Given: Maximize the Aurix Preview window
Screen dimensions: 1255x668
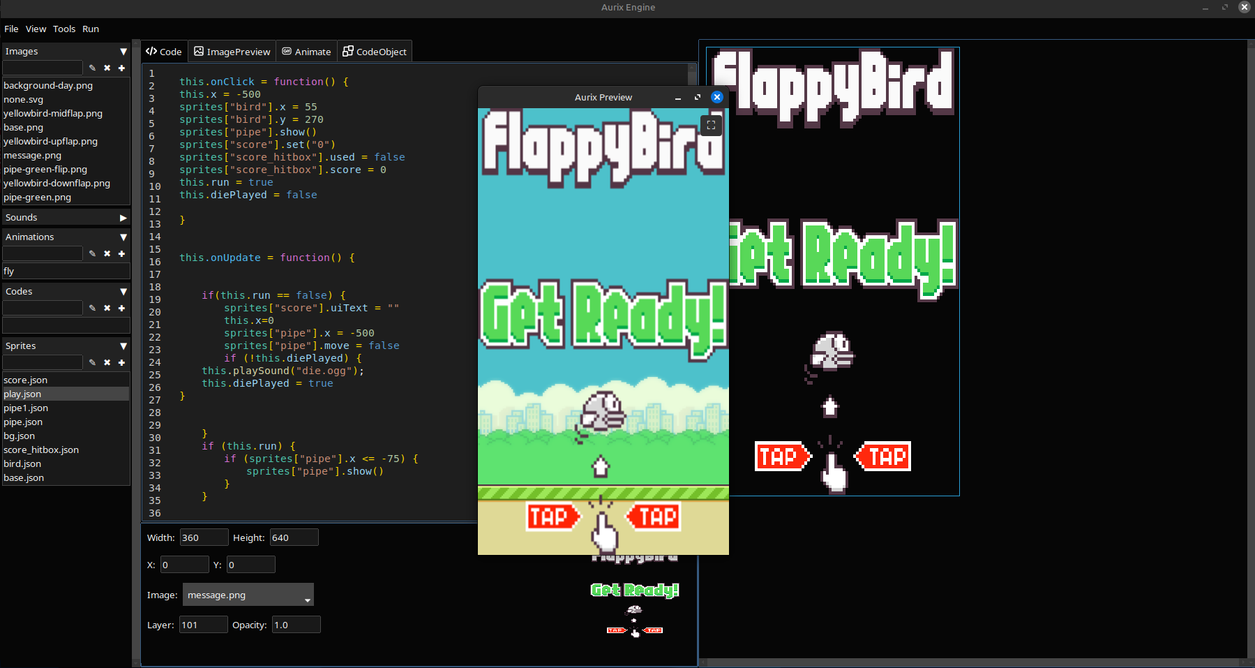Looking at the screenshot, I should [x=697, y=97].
